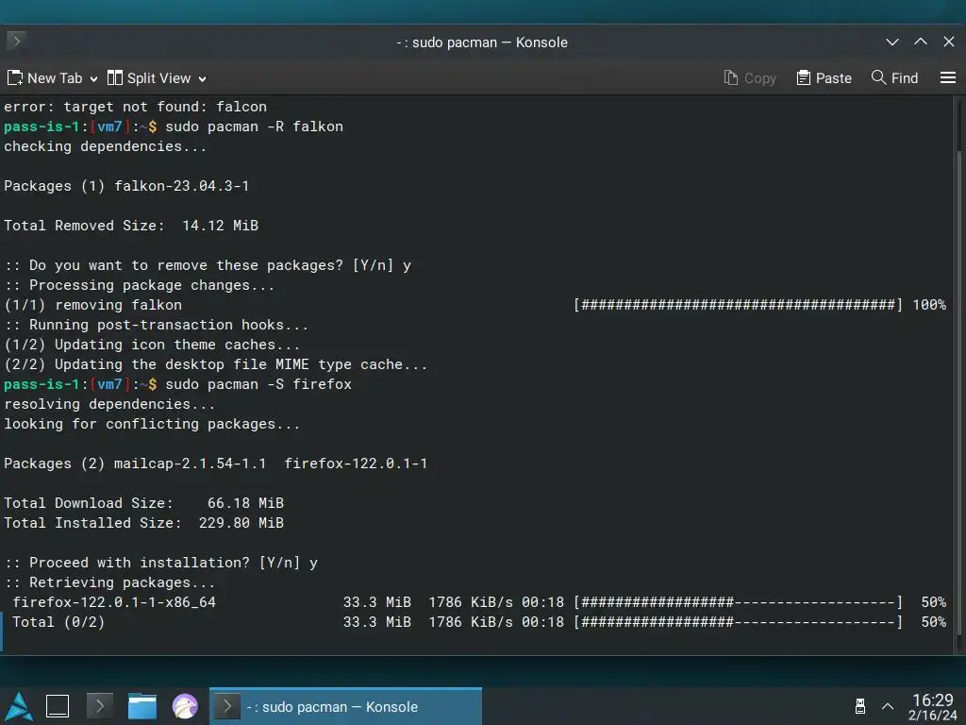Expand the hidden system tray icons
Image resolution: width=966 pixels, height=725 pixels.
[888, 706]
